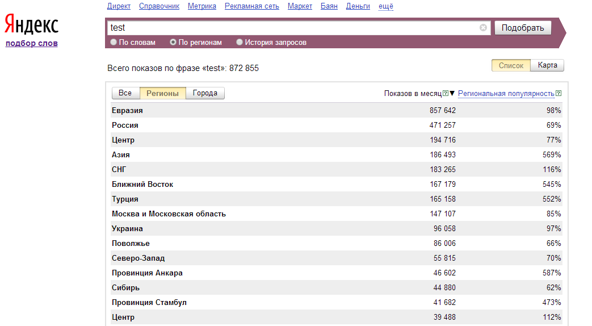Switch to Список view
The width and height of the screenshot is (592, 326).
(x=511, y=65)
